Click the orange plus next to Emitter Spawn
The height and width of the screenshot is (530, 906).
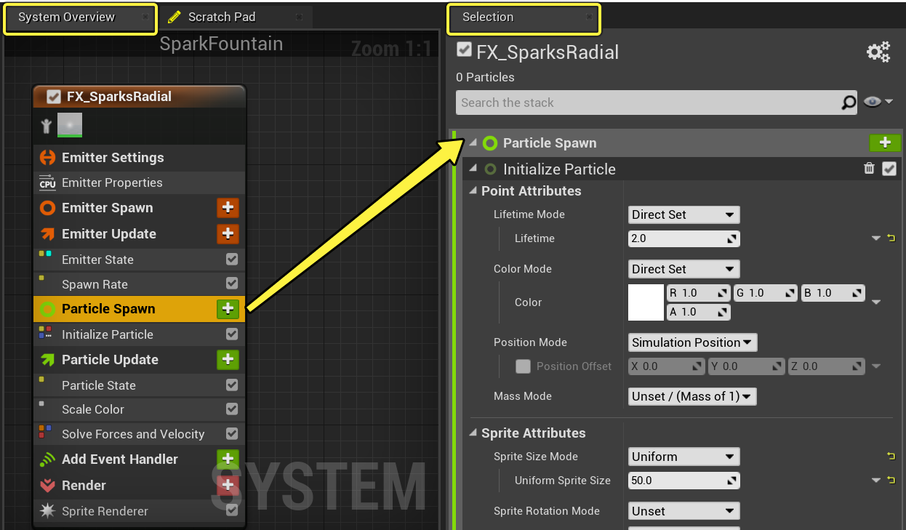tap(228, 208)
